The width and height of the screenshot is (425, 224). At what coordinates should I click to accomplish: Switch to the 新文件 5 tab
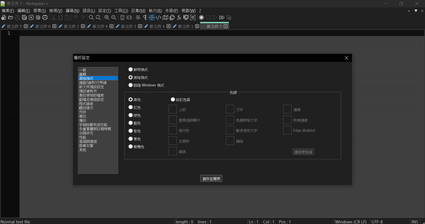[14, 26]
